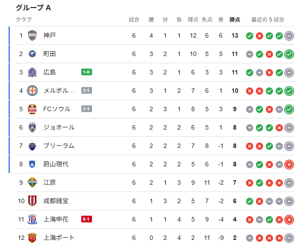Screen dimensions: 308x252
Task: Click the Buriram United crest
Action: 33,146
